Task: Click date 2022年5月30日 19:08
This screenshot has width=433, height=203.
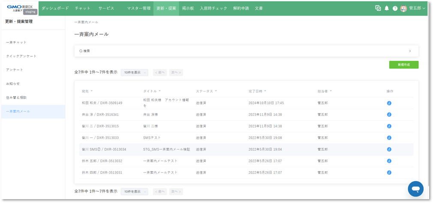Action: [x=265, y=138]
